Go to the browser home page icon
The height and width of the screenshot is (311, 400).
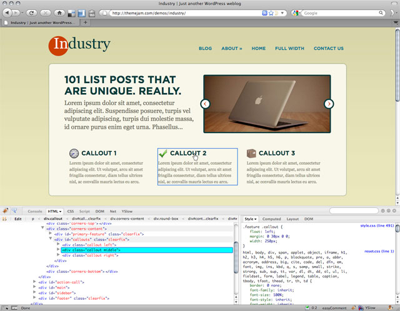tap(59, 12)
